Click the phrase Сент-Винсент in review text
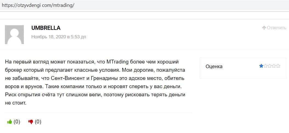The height and width of the screenshot is (133, 289). click(x=69, y=78)
